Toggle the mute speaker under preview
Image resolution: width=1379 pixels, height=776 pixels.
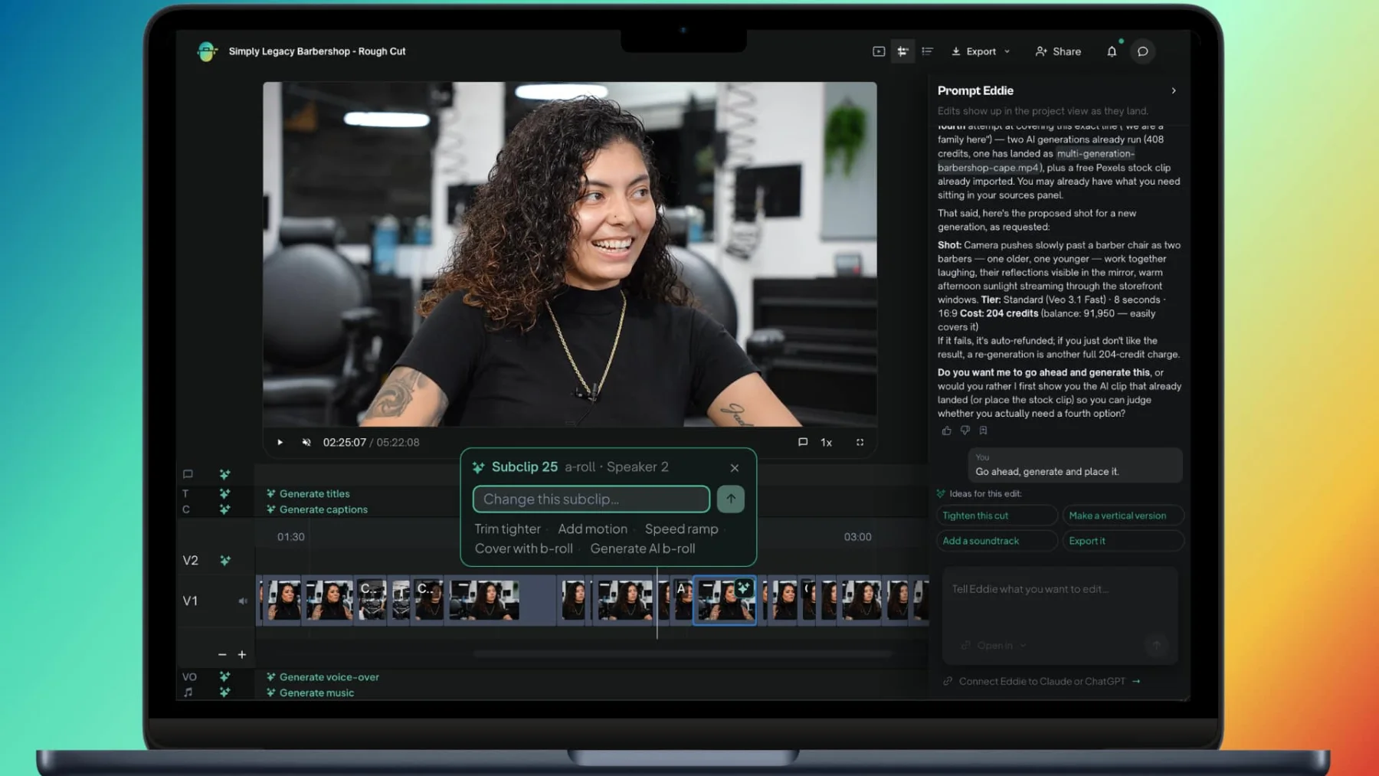point(306,442)
